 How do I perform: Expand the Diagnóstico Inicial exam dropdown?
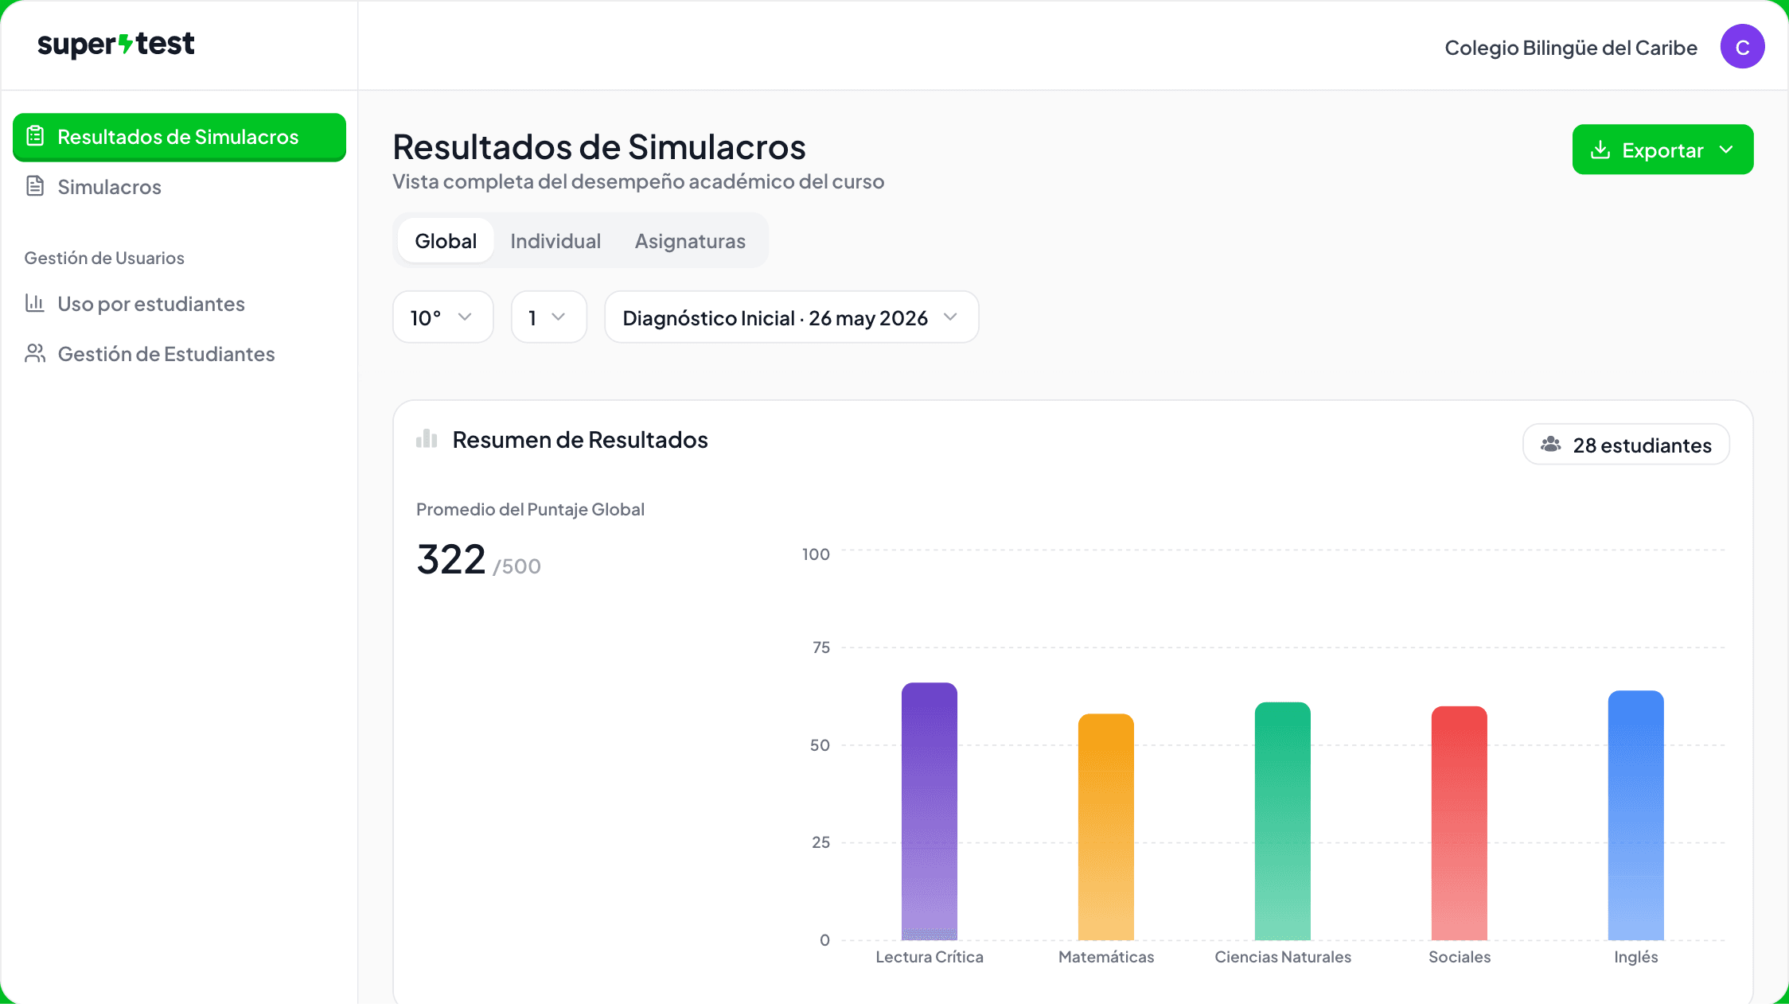click(792, 317)
